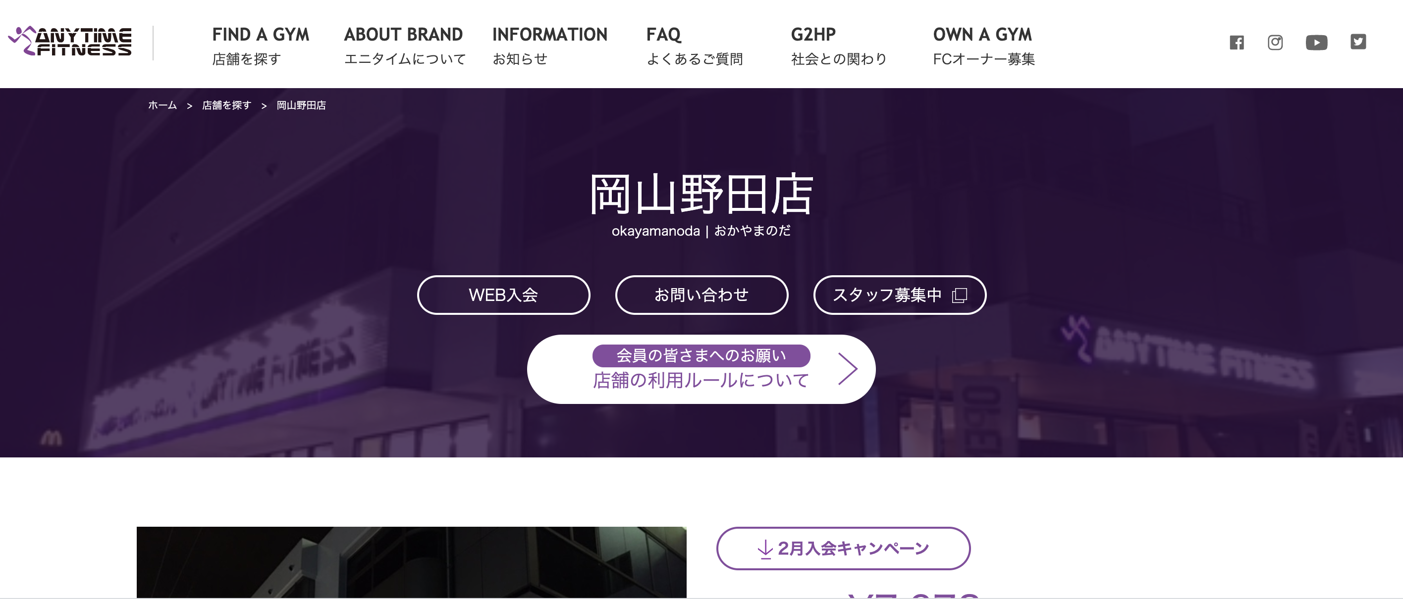The height and width of the screenshot is (599, 1403).
Task: Open the OWN A GYM menu
Action: (983, 46)
